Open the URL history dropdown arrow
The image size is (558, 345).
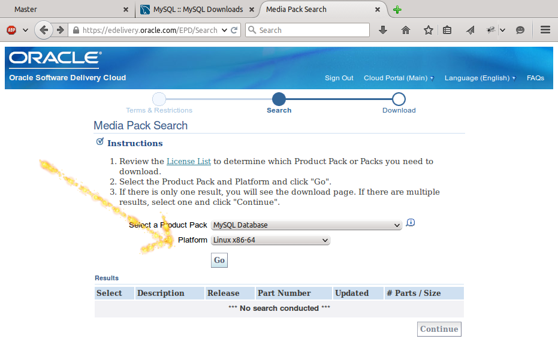coord(224,30)
